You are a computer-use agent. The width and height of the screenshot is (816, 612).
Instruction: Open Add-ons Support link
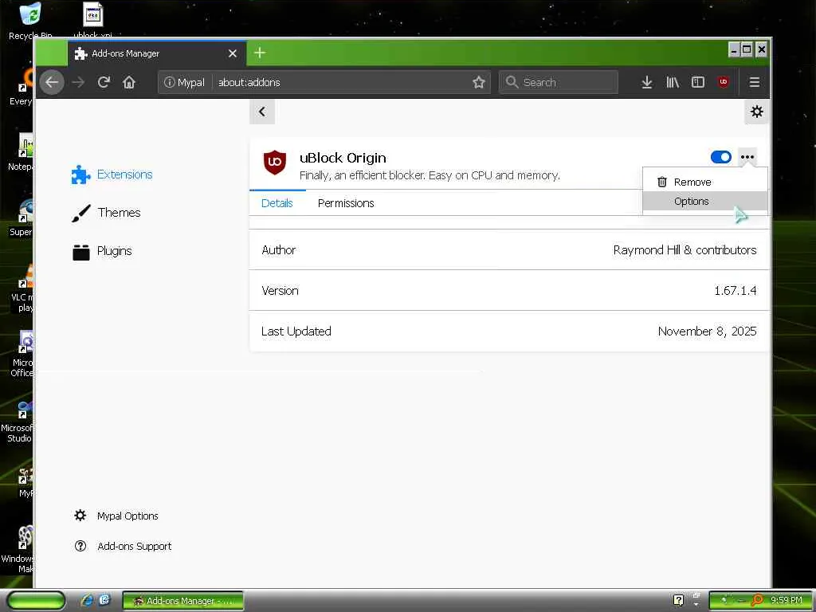tap(123, 546)
